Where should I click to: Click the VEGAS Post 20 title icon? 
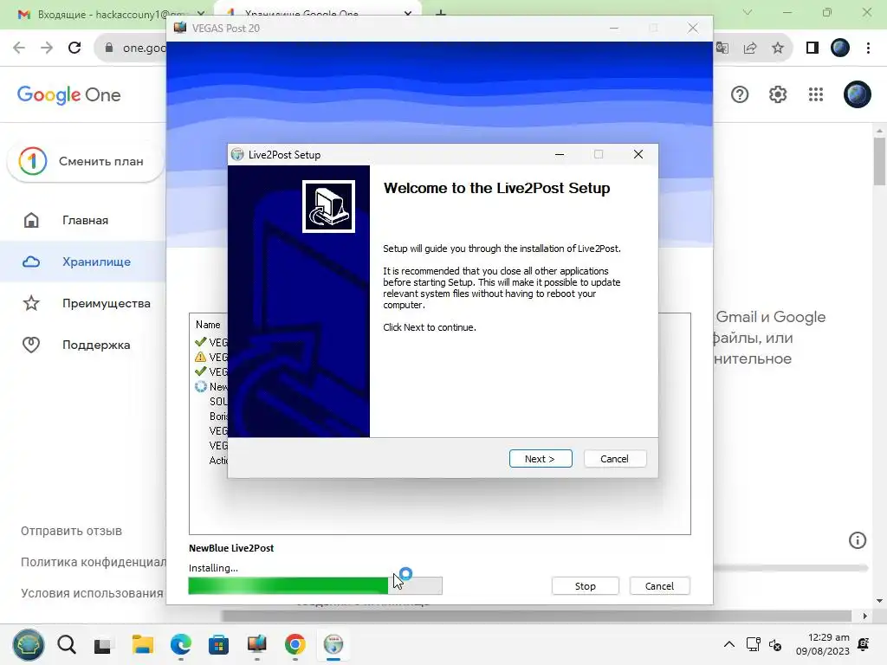(180, 28)
